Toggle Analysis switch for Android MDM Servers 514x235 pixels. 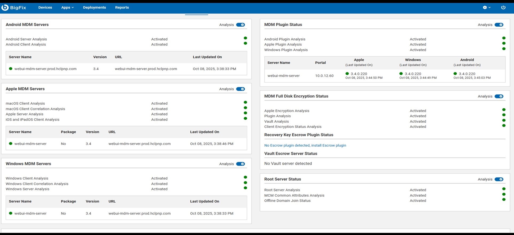(240, 25)
